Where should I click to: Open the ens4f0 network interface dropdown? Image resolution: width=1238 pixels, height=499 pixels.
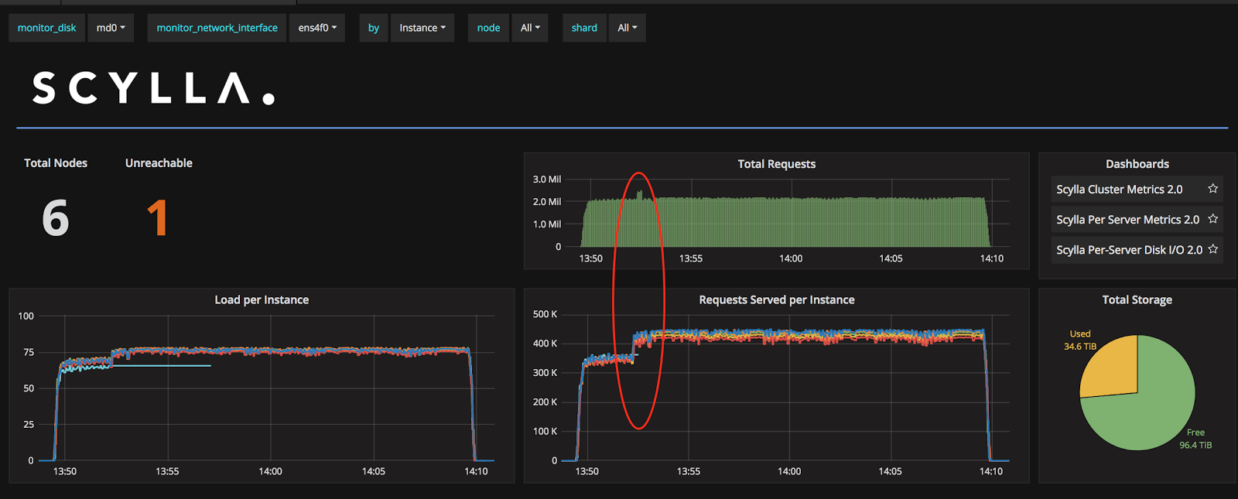[317, 28]
